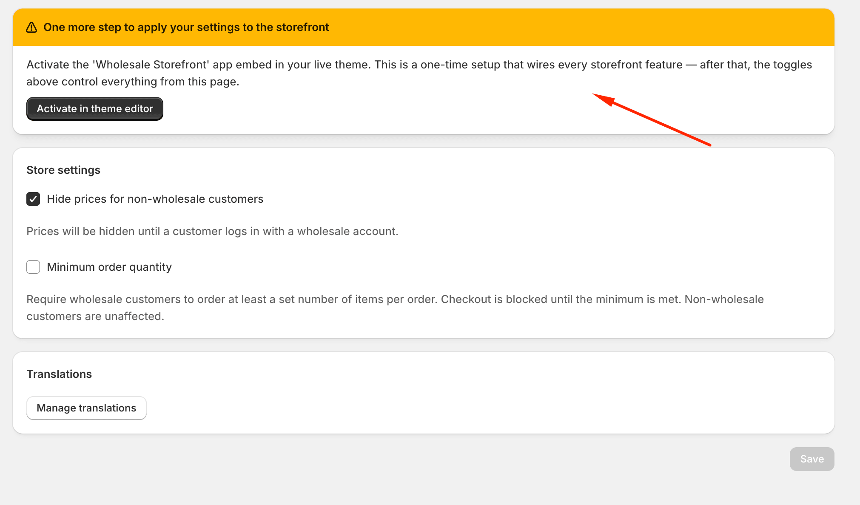Click the Store settings heading
This screenshot has height=505, width=860.
coord(63,170)
